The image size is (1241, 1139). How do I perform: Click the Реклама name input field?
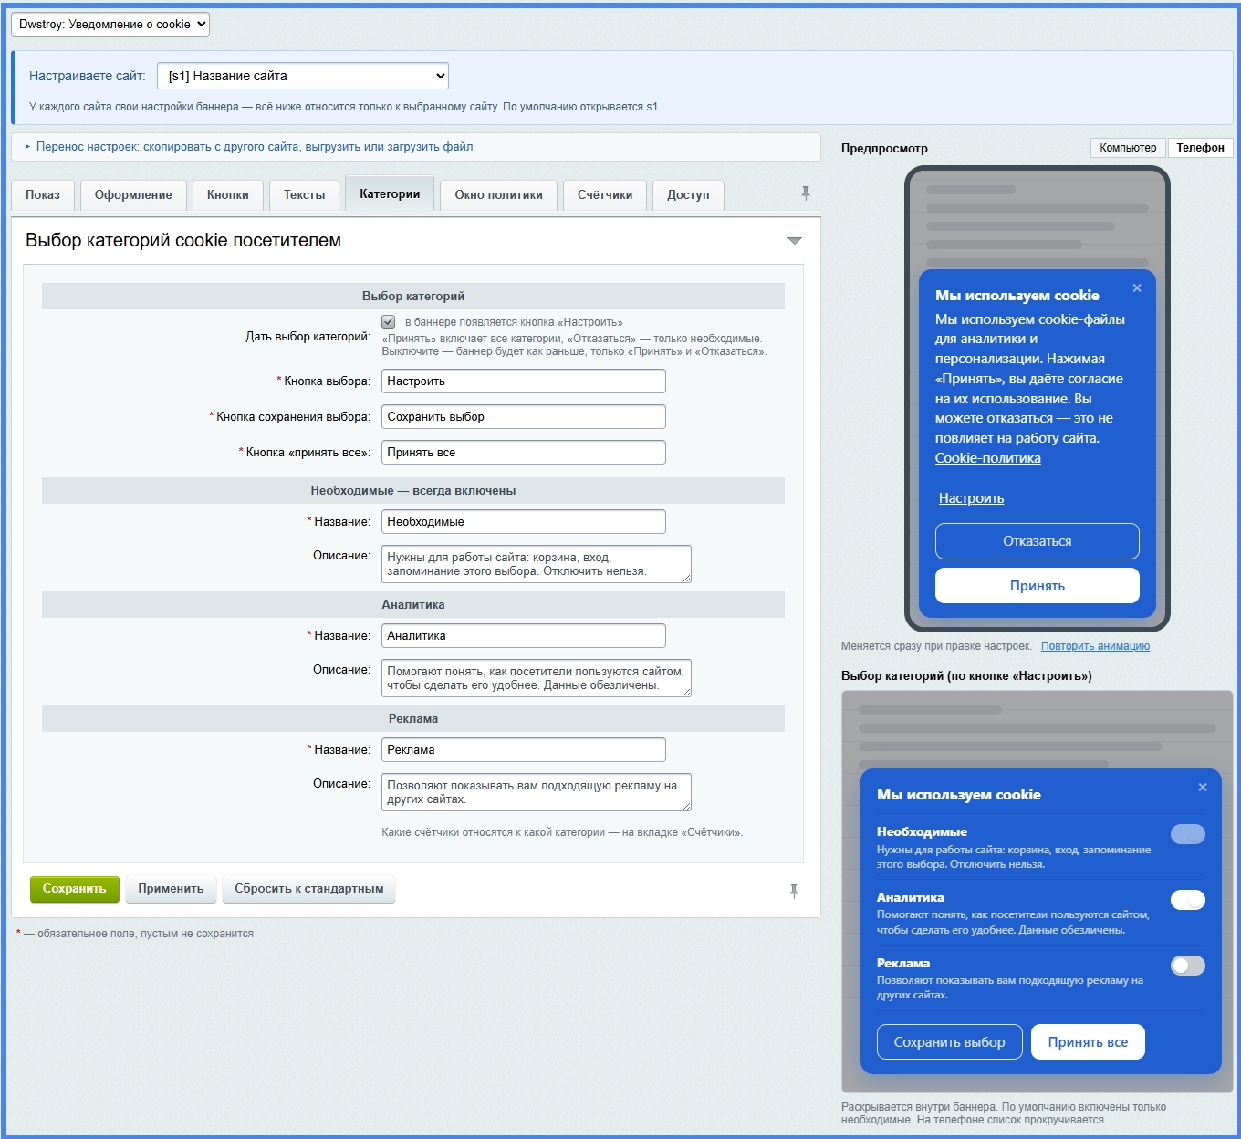click(524, 750)
